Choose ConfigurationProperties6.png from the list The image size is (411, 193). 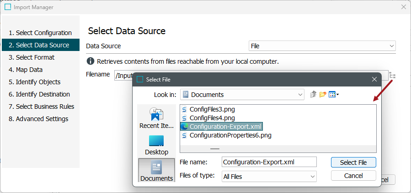[x=230, y=135]
